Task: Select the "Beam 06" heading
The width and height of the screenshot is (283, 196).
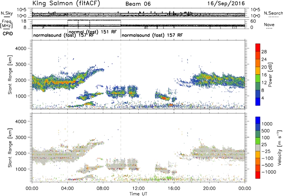Action: click(138, 4)
